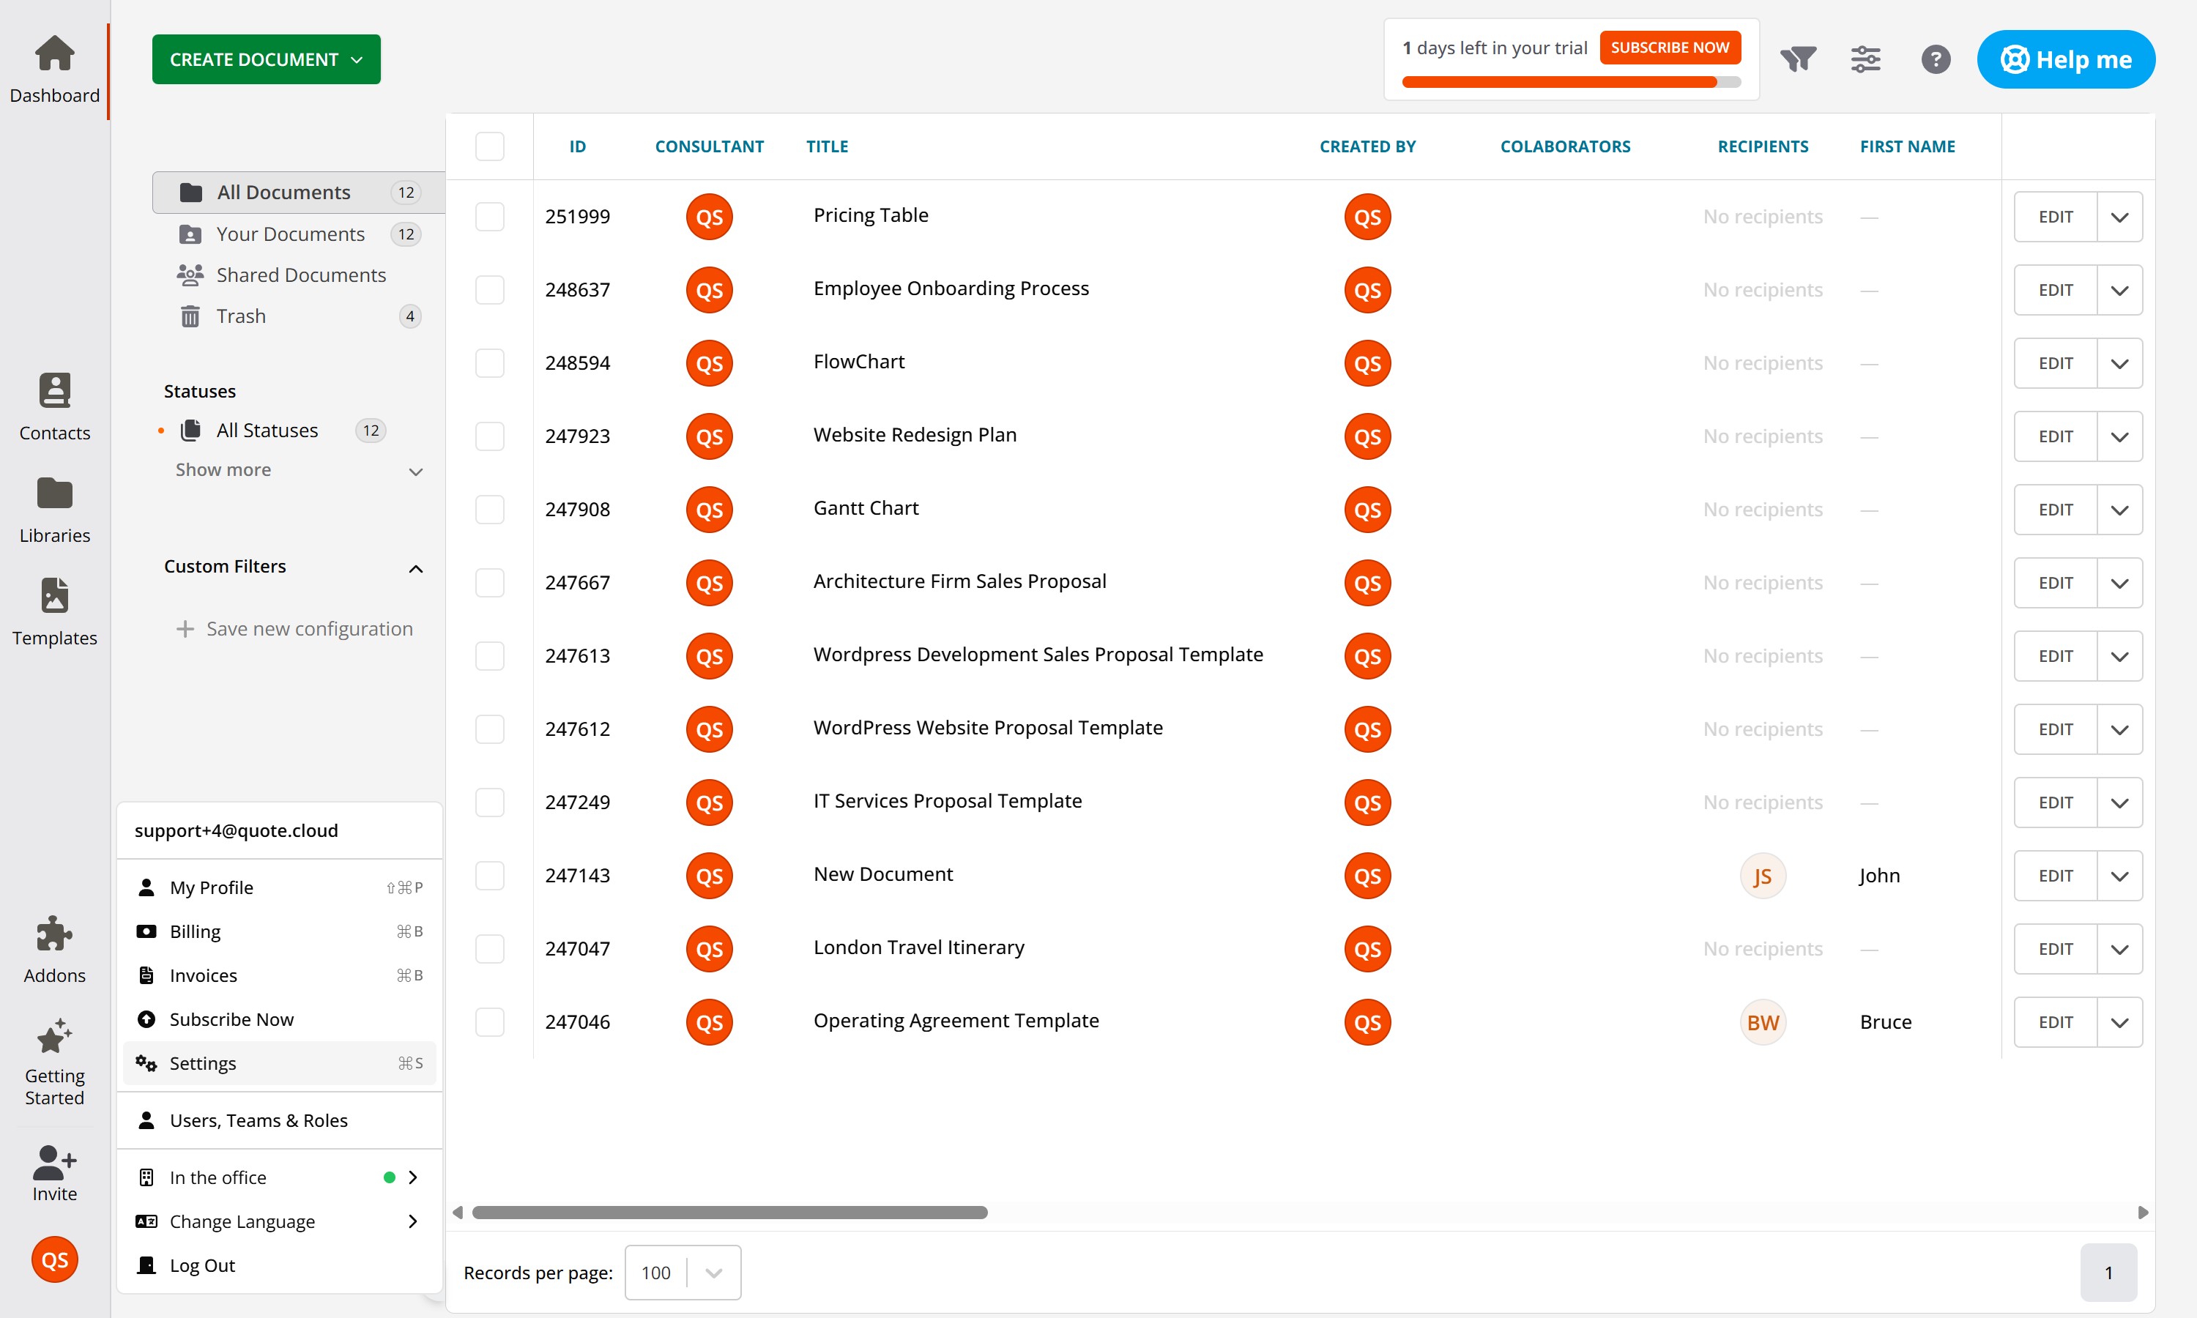Open the Trash folder
The width and height of the screenshot is (2197, 1318).
pos(241,316)
